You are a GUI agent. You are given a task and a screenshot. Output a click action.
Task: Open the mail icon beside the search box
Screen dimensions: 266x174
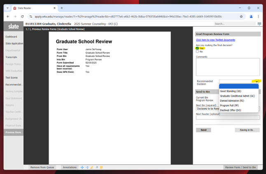[x=259, y=24]
